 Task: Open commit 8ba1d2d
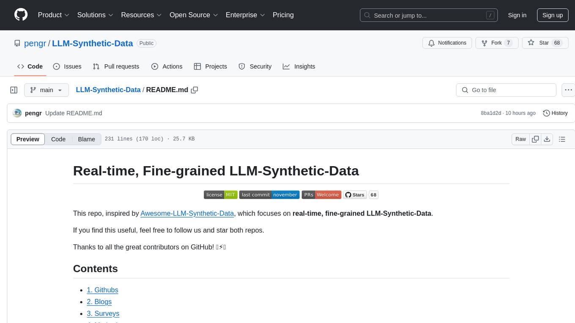coord(491,113)
